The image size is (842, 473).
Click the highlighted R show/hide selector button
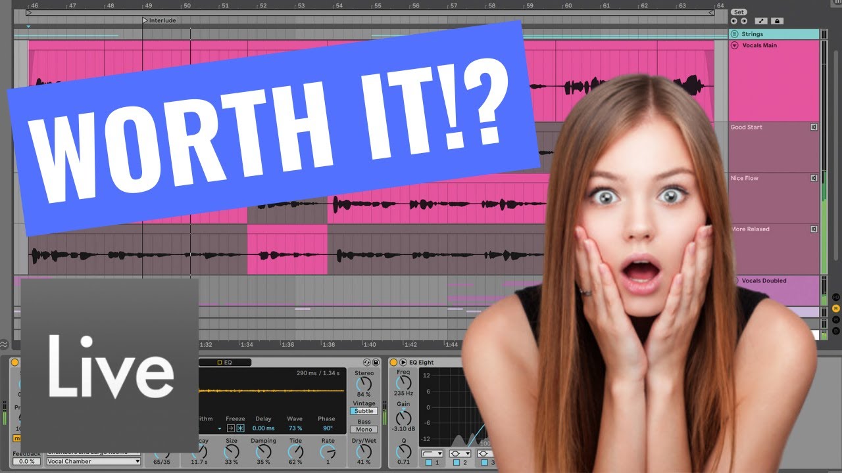(836, 308)
